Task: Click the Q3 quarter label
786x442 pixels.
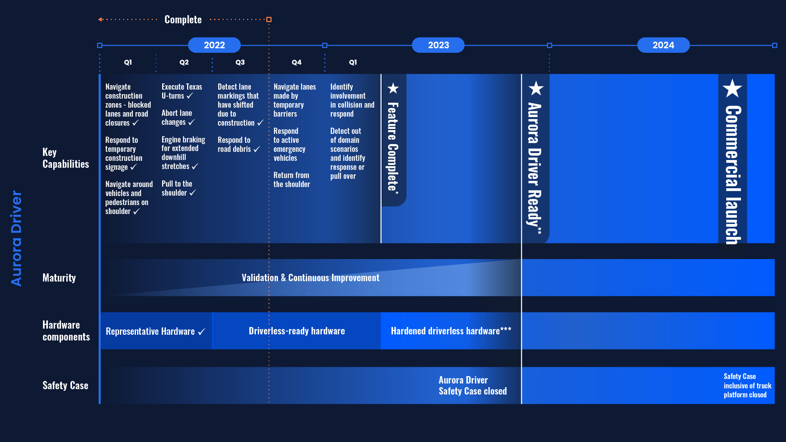Action: (x=240, y=62)
